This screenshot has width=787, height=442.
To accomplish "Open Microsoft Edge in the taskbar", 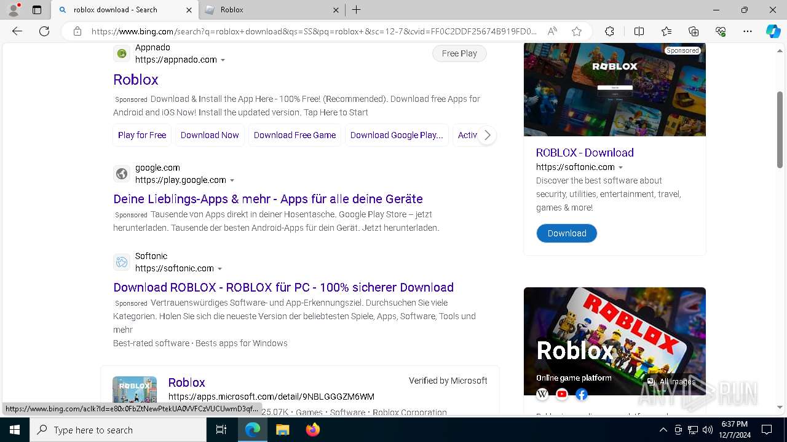I will click(x=253, y=430).
